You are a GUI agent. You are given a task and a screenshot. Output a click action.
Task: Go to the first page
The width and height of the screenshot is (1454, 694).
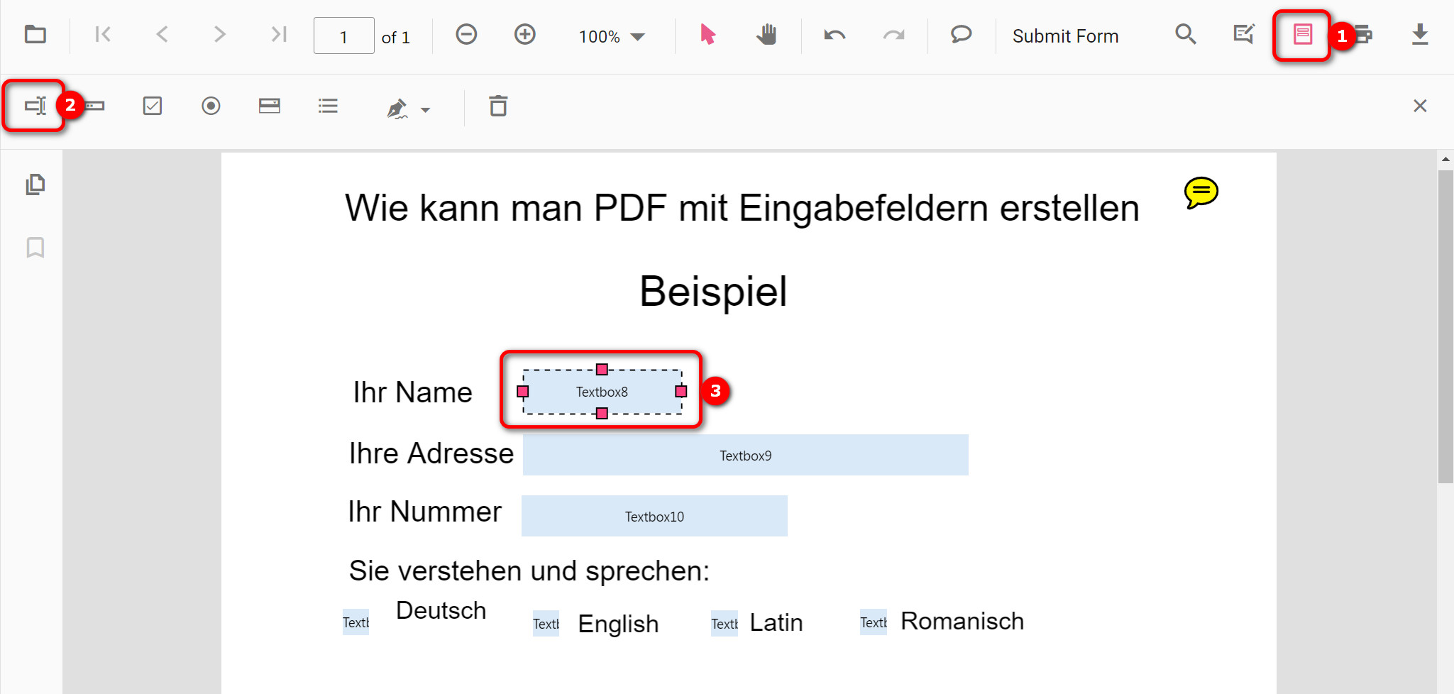pos(104,34)
